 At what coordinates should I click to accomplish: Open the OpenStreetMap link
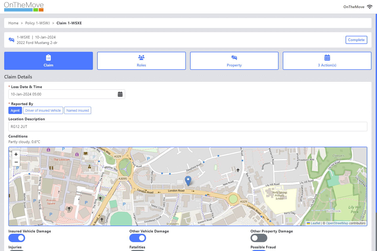click(x=337, y=223)
